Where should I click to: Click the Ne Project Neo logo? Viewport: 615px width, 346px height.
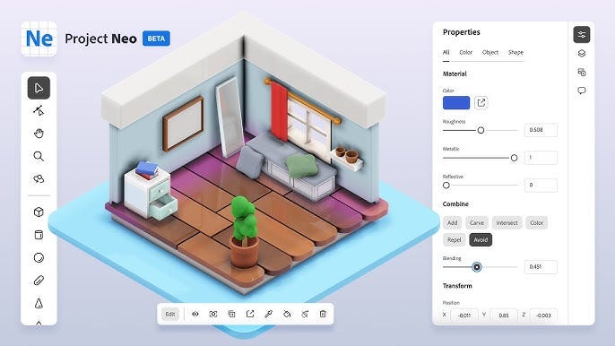(39, 39)
